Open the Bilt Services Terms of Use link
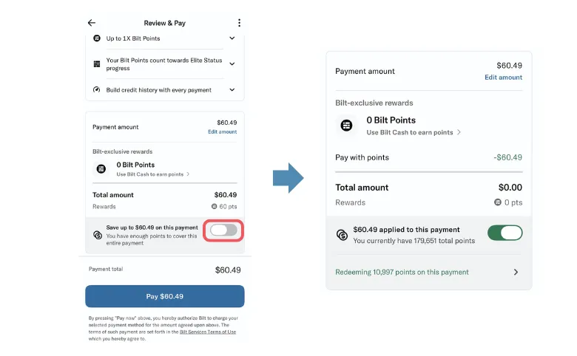Image resolution: width=577 pixels, height=356 pixels. pos(208,332)
